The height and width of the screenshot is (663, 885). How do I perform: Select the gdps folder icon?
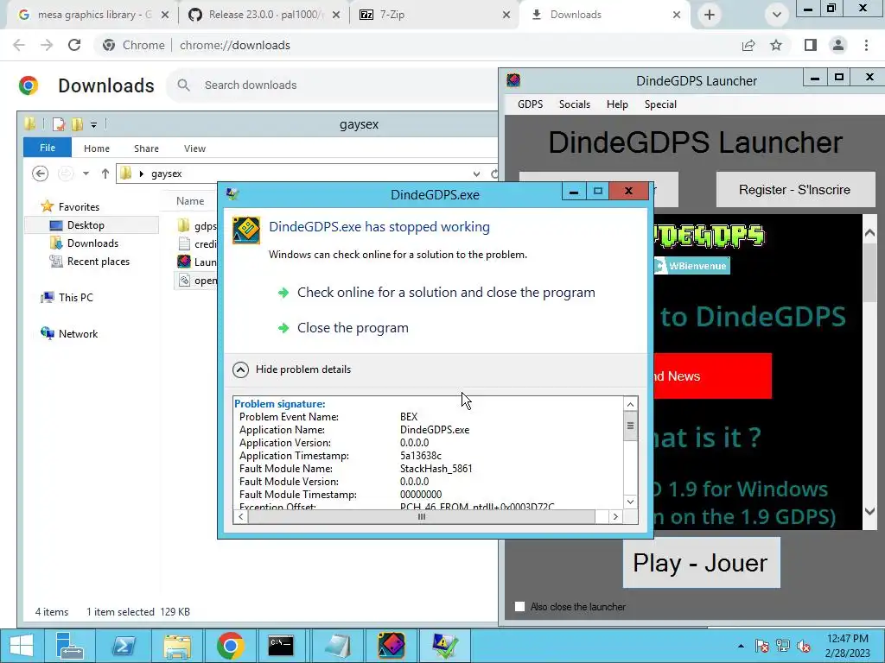point(183,226)
